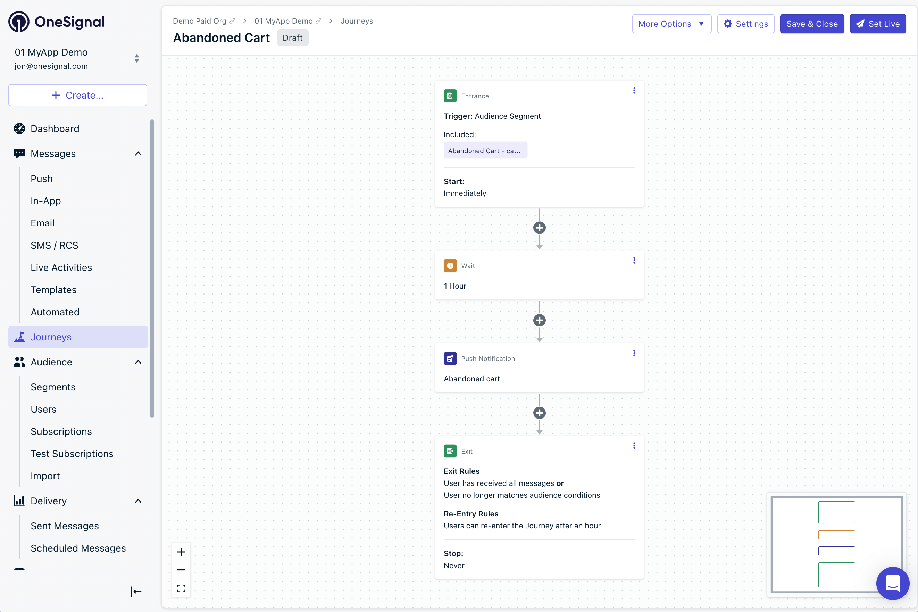This screenshot has width=918, height=612.
Task: Collapse the sidebar with arrow icon
Action: [135, 592]
